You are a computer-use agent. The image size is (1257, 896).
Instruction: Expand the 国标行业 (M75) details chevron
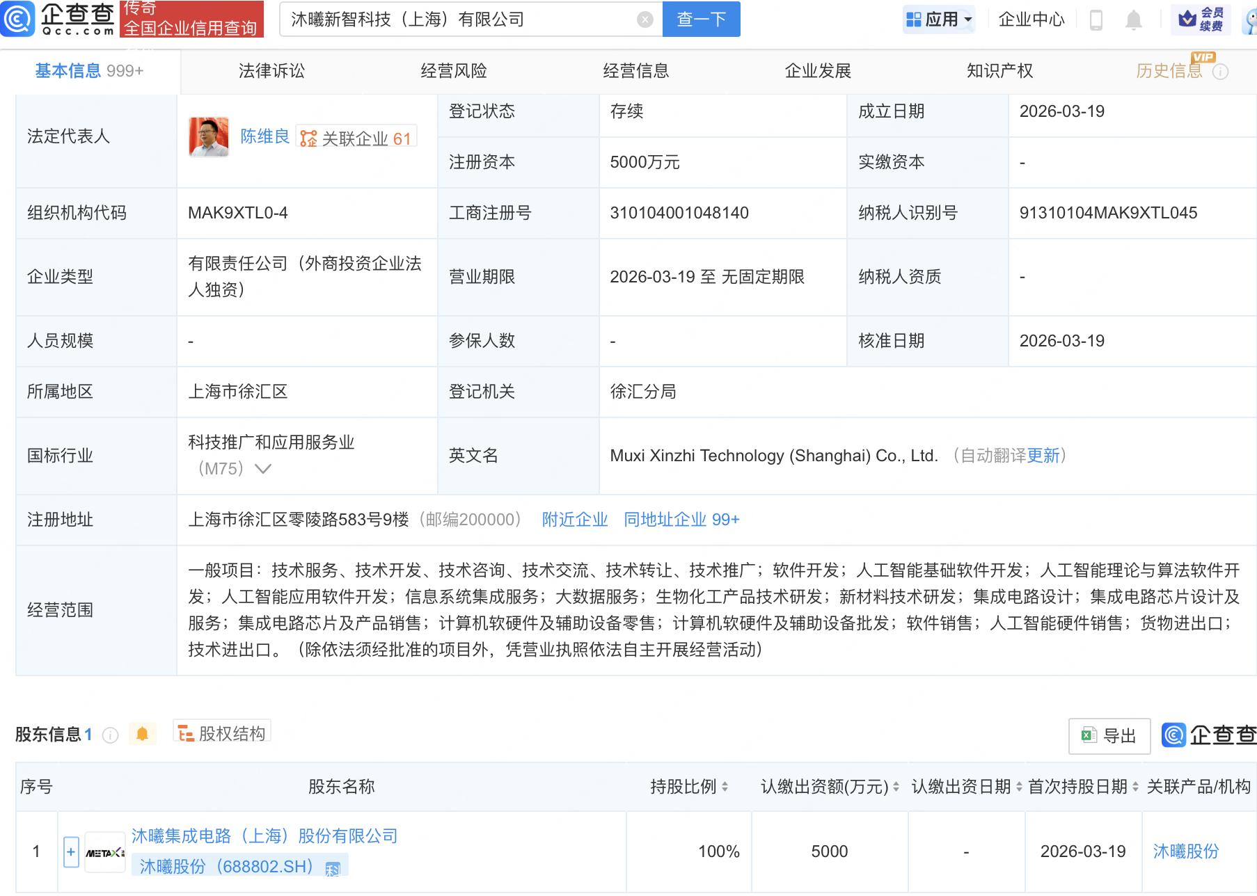click(x=262, y=469)
